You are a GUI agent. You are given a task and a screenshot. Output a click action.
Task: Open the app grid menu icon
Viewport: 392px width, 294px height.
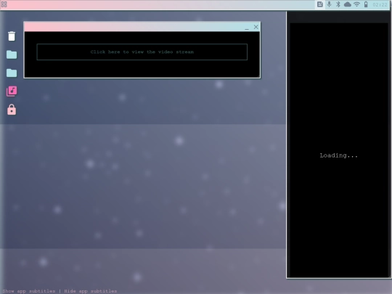click(4, 4)
